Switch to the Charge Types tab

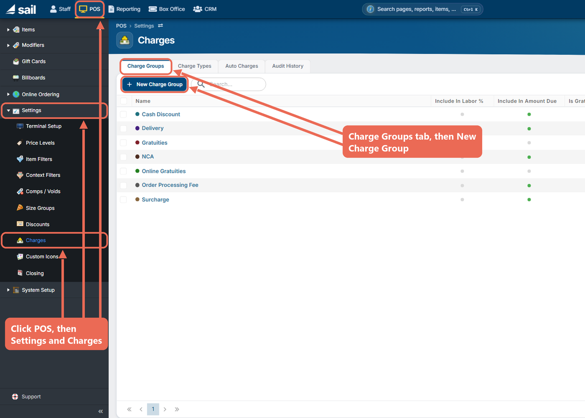[195, 66]
